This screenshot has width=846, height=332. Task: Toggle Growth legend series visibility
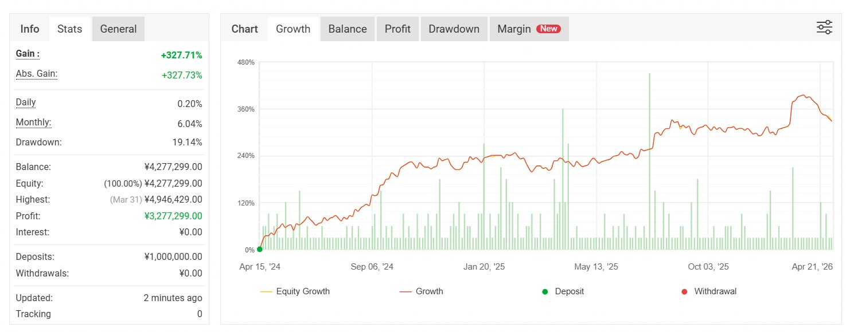[x=422, y=291]
